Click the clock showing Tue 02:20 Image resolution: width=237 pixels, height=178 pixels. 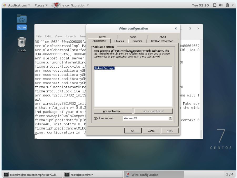[200, 5]
